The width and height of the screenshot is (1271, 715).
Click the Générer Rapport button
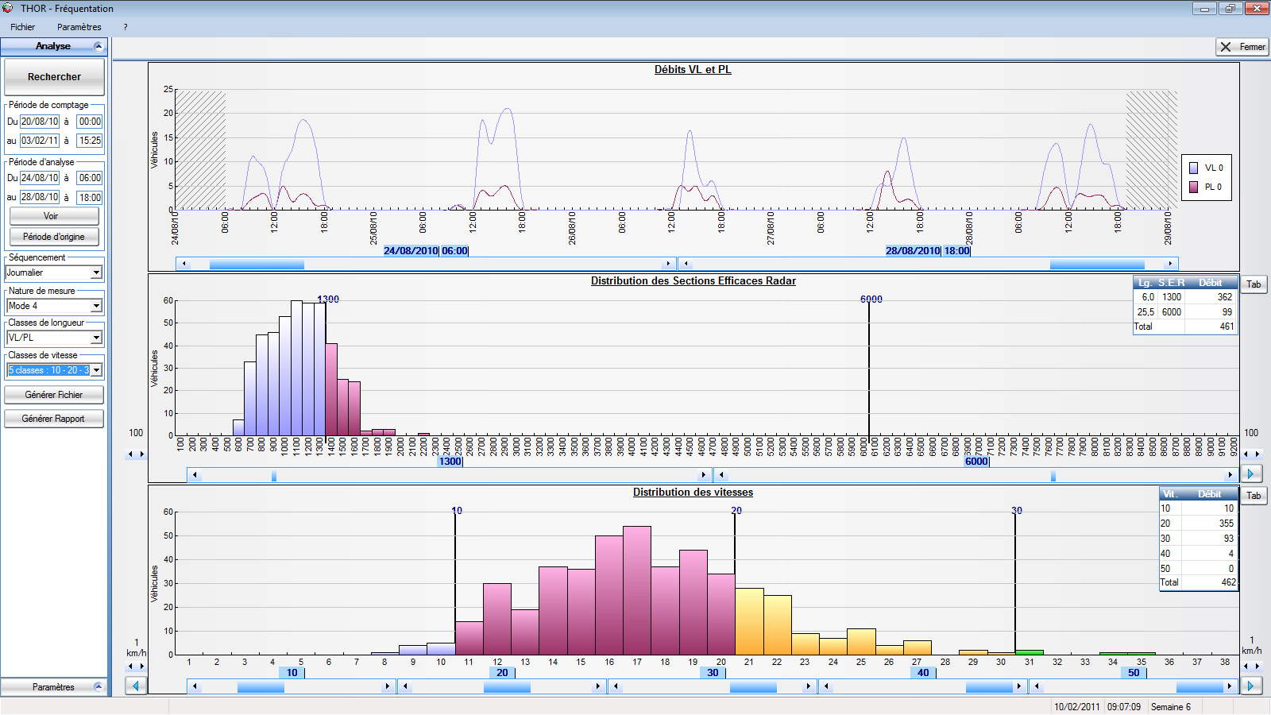[53, 419]
